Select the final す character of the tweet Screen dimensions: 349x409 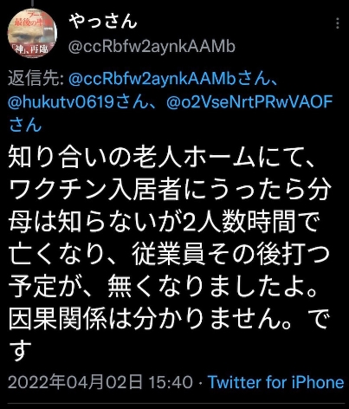pyautogui.click(x=20, y=350)
